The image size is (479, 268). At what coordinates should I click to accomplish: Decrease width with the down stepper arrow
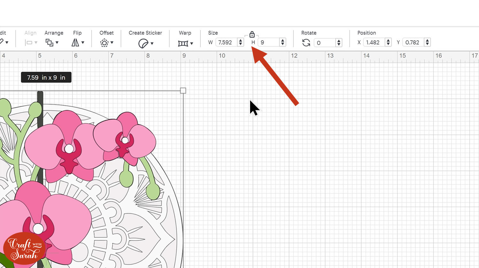click(x=240, y=44)
